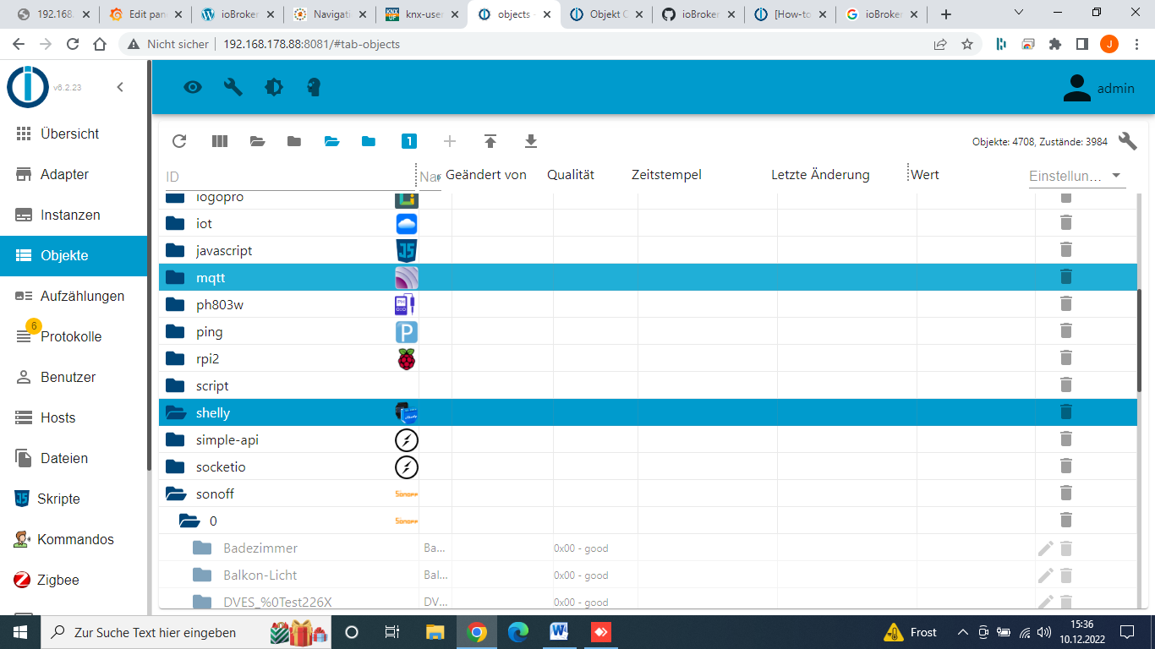Edit Balkon-Licht object with pencil icon
Image resolution: width=1155 pixels, height=649 pixels.
1046,575
